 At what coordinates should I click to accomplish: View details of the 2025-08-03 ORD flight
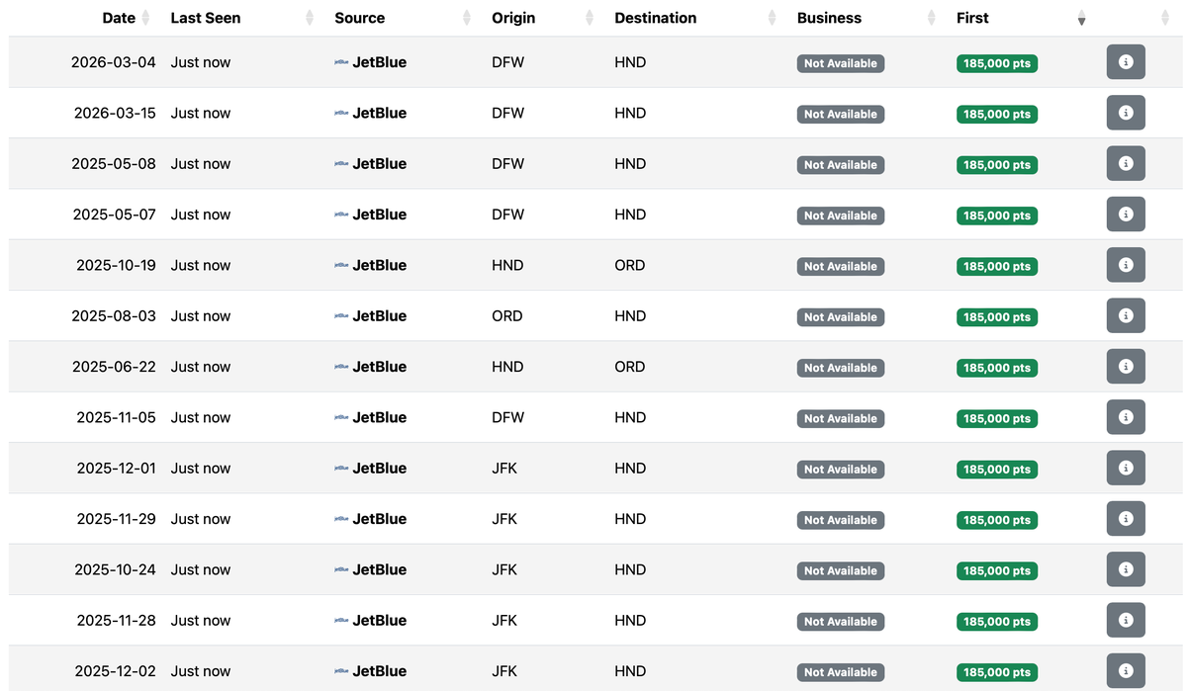[1125, 315]
